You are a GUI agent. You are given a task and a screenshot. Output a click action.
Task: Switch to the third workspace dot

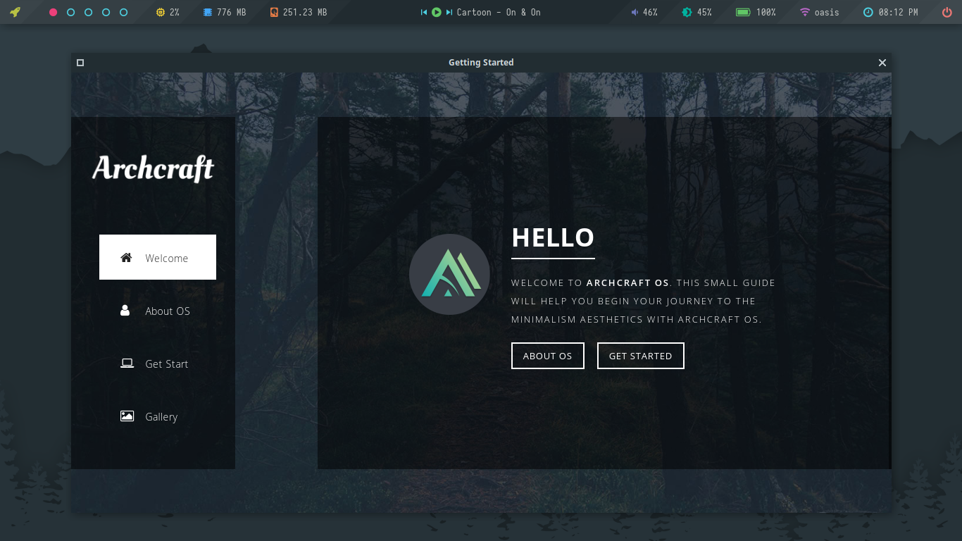[x=88, y=13]
